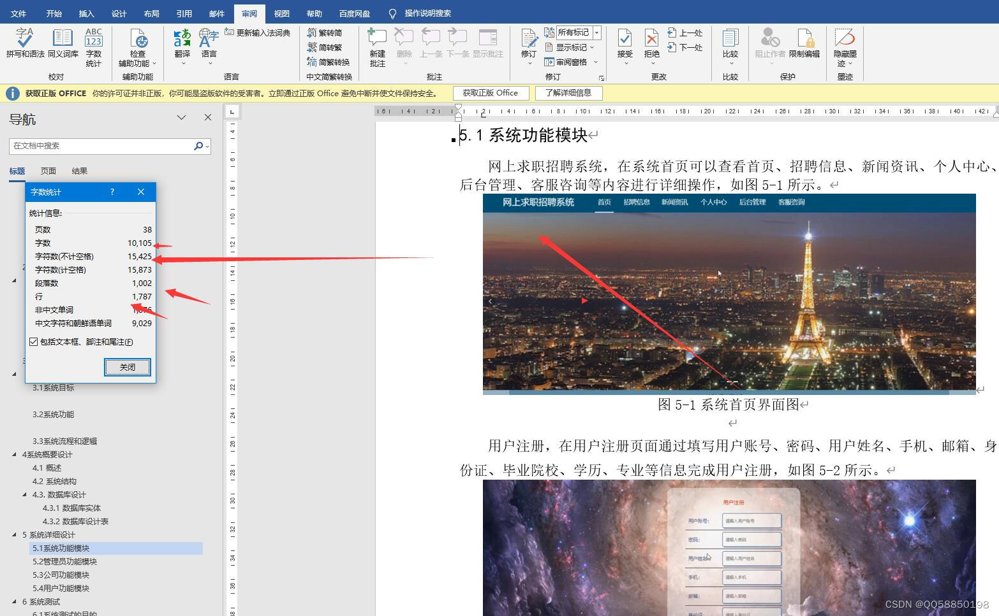Go to 5.2管理员功能模块 heading
The width and height of the screenshot is (999, 616).
(x=64, y=561)
